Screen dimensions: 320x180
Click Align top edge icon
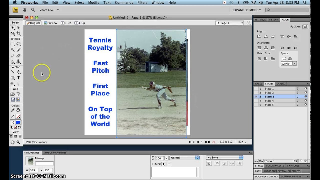[x=282, y=36]
